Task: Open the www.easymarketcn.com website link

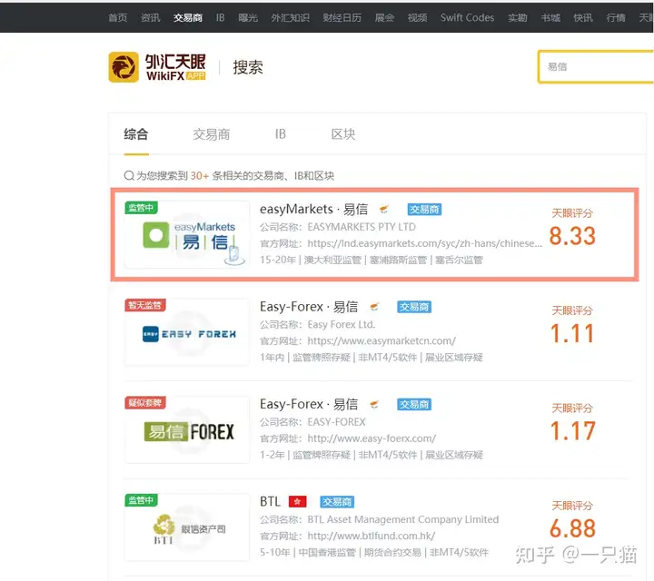Action: coord(381,341)
